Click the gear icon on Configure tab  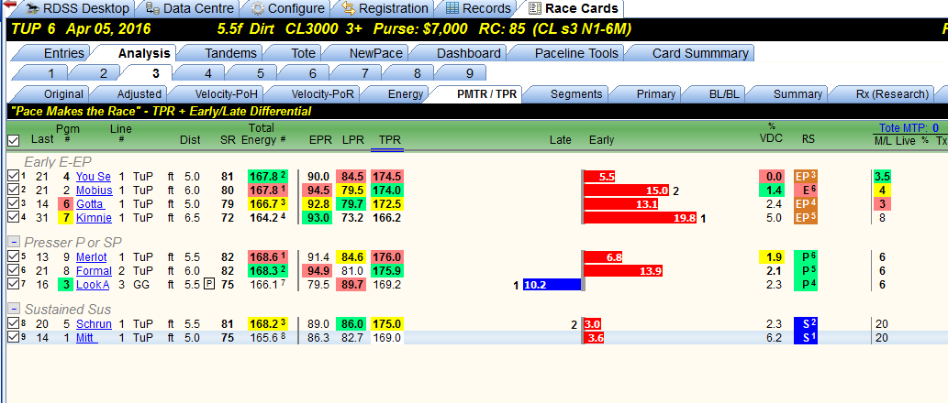point(258,8)
